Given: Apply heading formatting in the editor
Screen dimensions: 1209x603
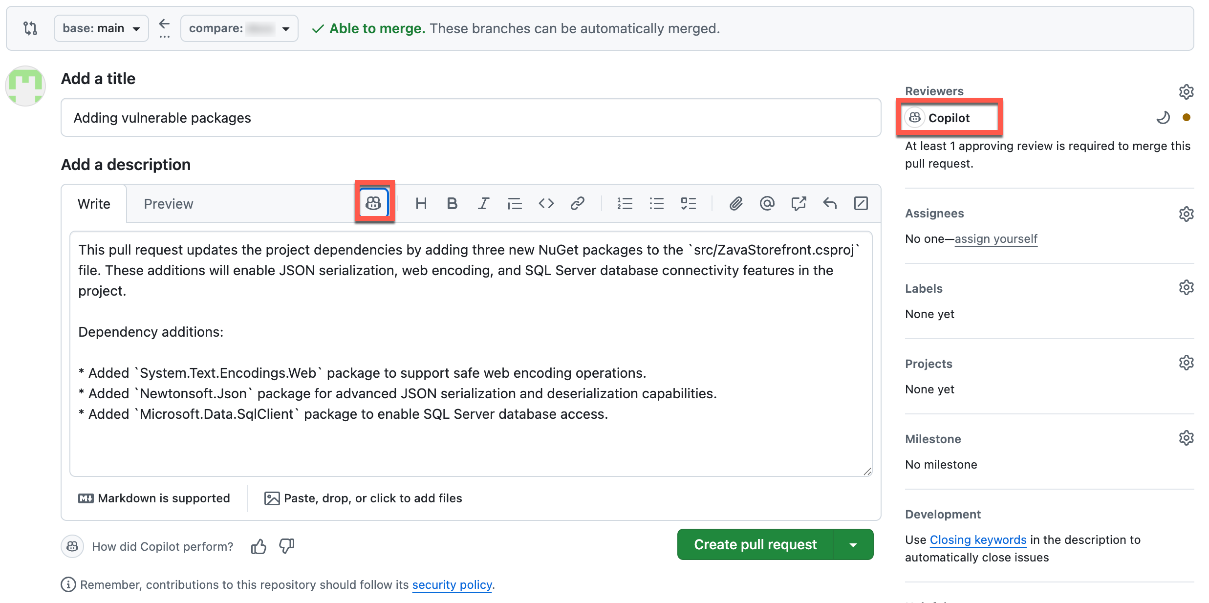Looking at the screenshot, I should pyautogui.click(x=421, y=203).
